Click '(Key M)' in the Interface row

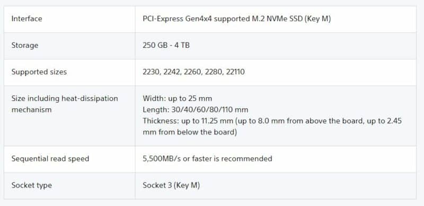(317, 19)
